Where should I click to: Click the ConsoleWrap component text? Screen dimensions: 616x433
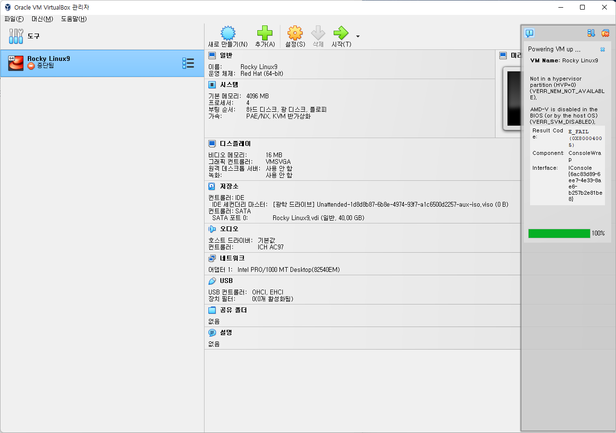584,156
